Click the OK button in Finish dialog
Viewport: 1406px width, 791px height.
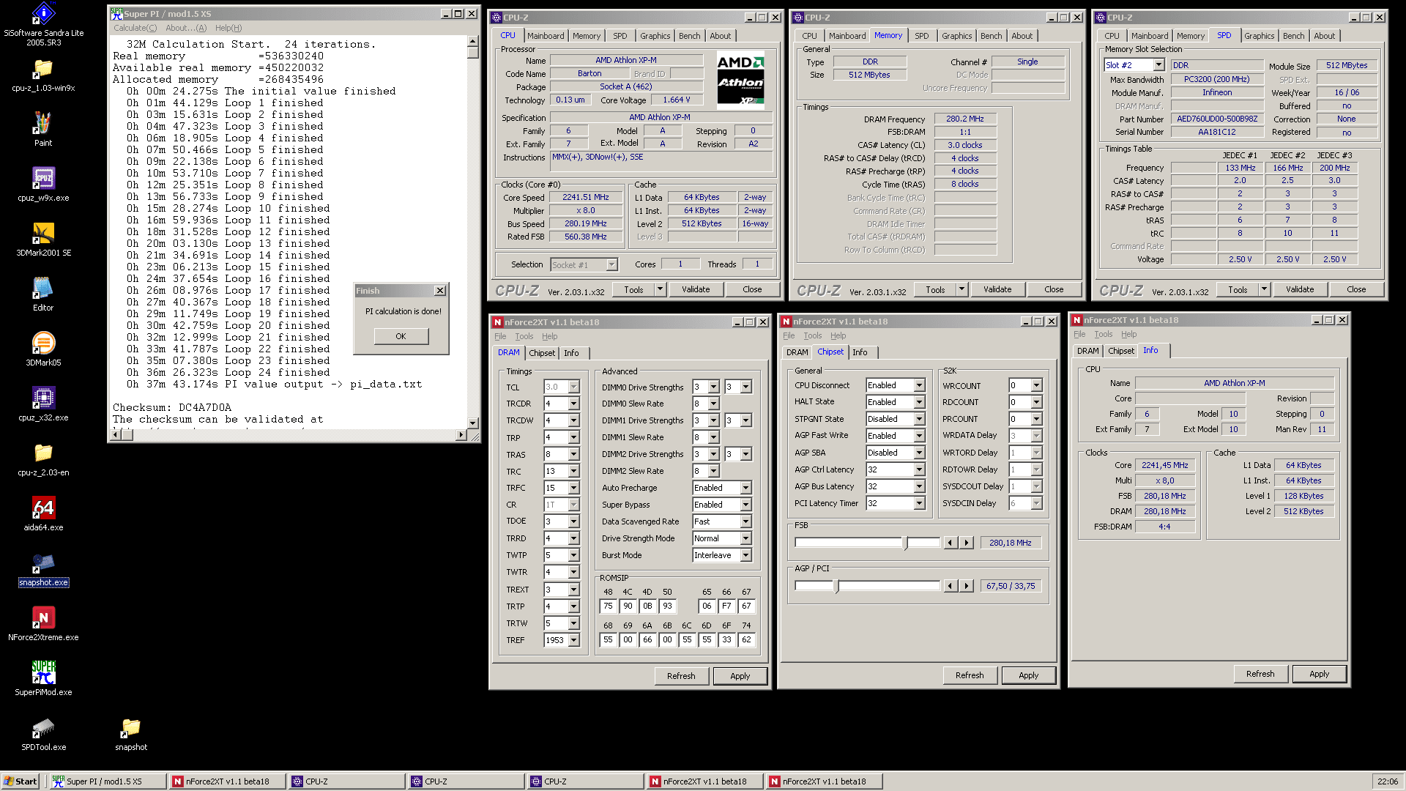tap(401, 336)
